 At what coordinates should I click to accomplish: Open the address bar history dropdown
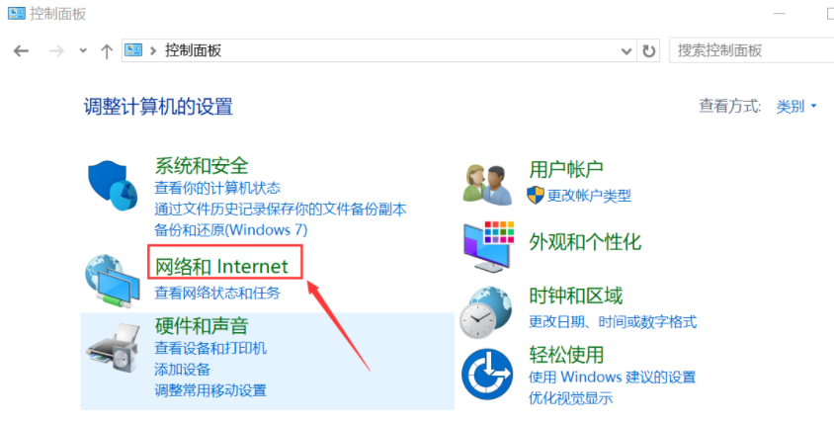coord(626,51)
